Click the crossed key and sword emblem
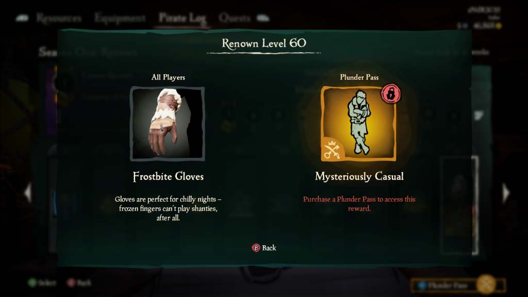Image resolution: width=528 pixels, height=297 pixels. (332, 150)
